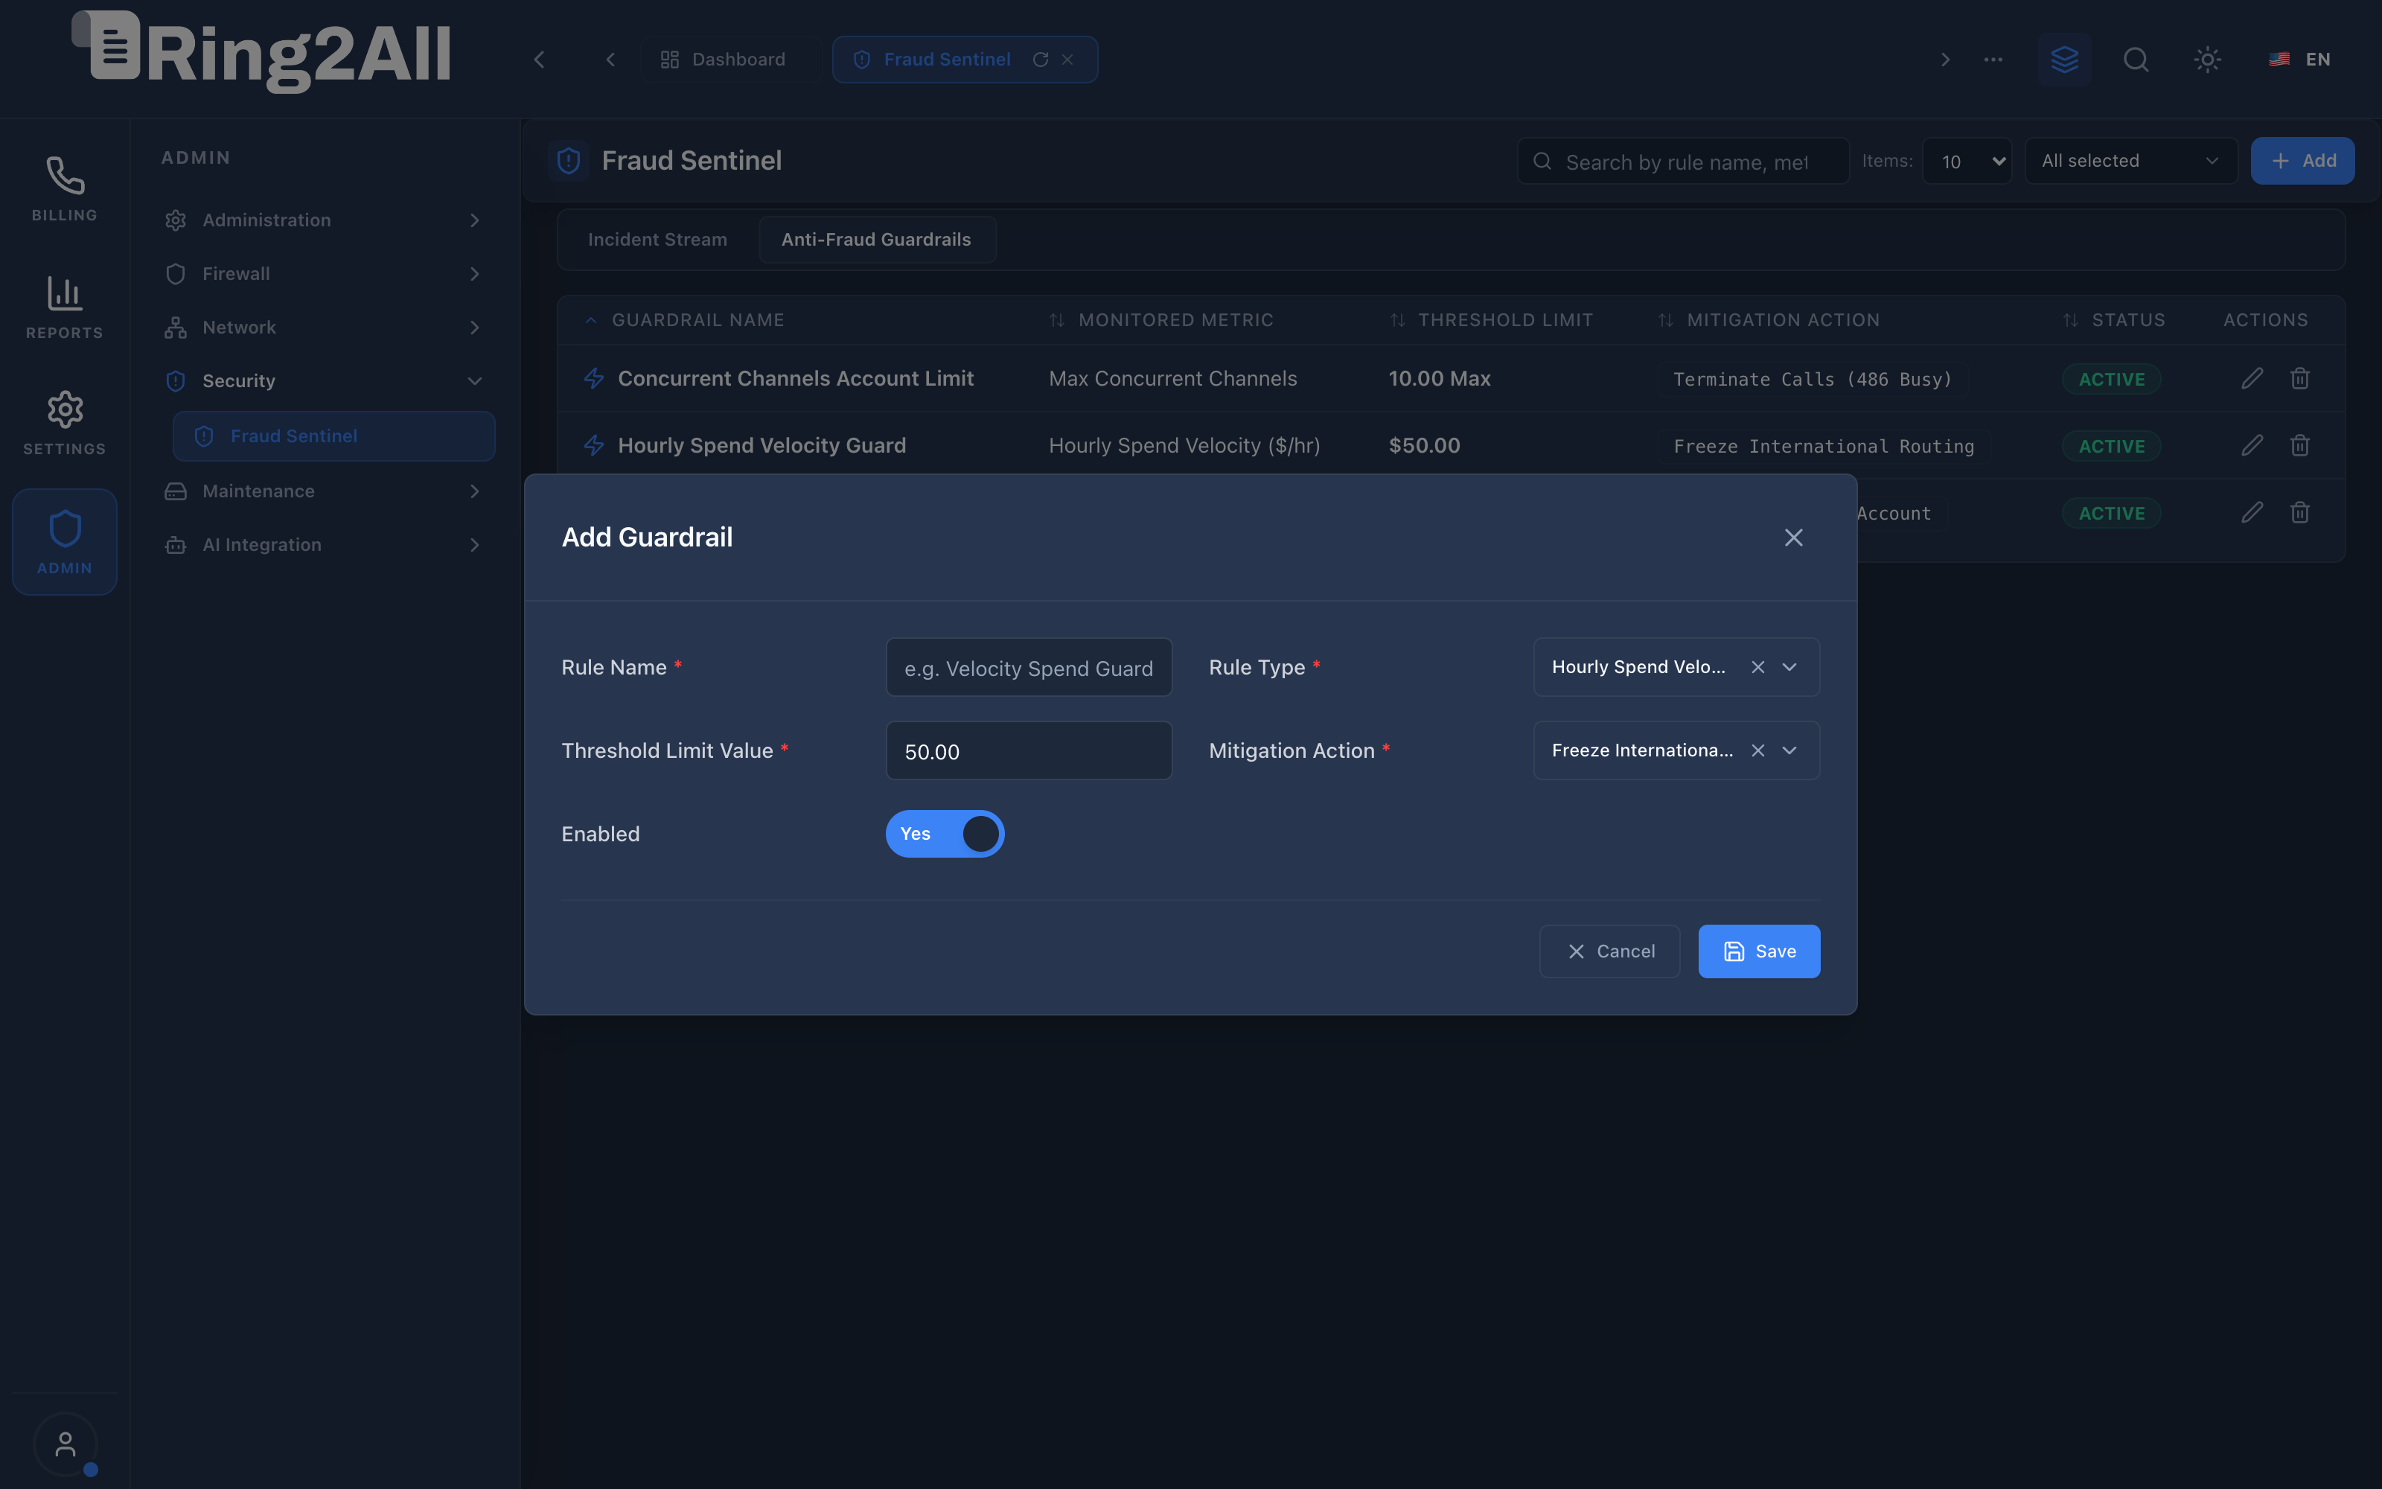Viewport: 2382px width, 1489px height.
Task: Edit the Concurrent Channels Account Limit rule
Action: point(2252,378)
